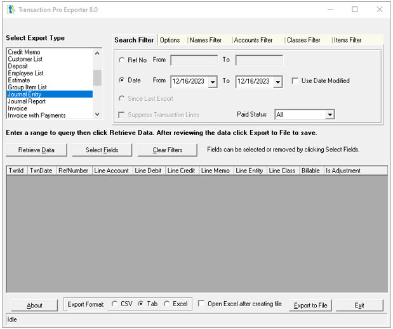Switch to the Options tab

click(x=170, y=40)
